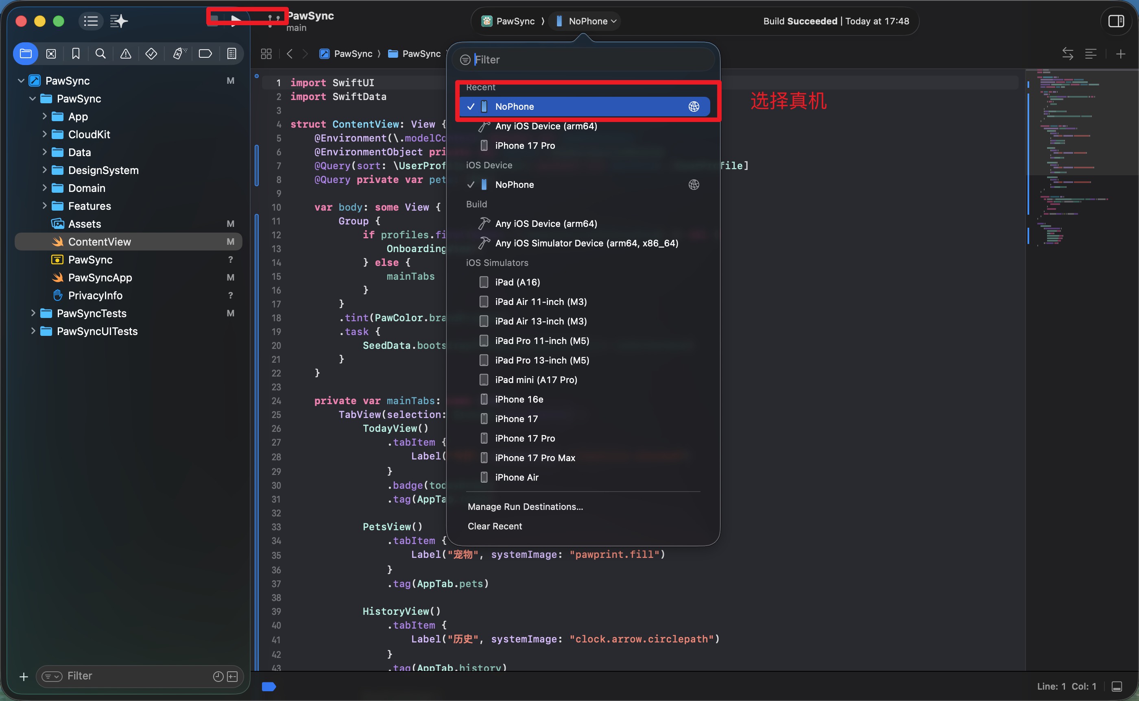Click the add file plus button in navigator footer

24,677
